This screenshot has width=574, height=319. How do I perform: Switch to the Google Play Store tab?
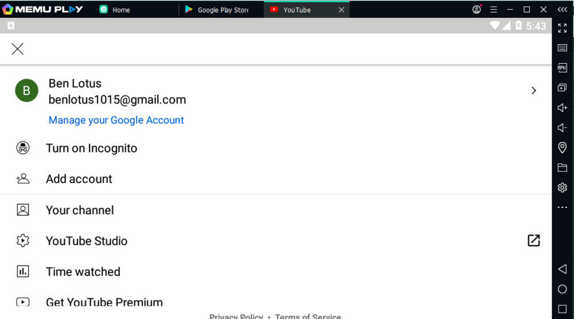click(222, 10)
